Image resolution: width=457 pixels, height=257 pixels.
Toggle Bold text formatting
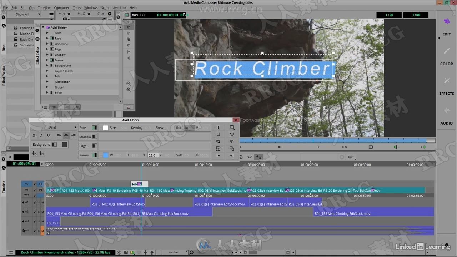click(34, 136)
